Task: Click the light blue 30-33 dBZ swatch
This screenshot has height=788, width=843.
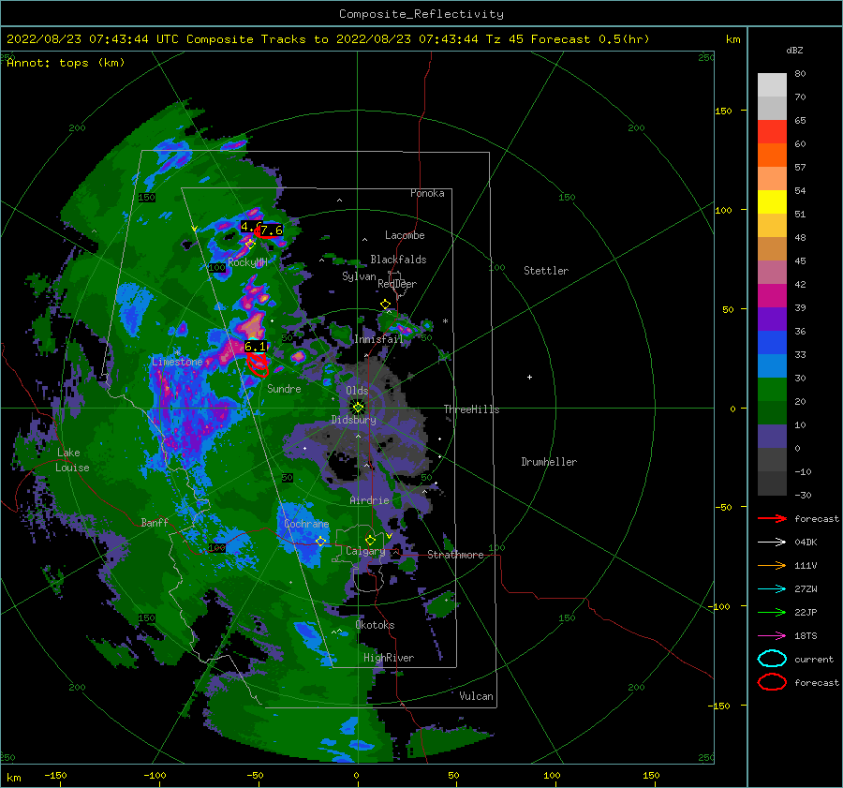Action: pos(772,365)
